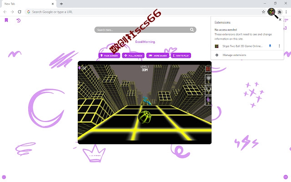Click the Slope game extension icon in the toolbar
Screen dimensions: 291x182
(x=271, y=12)
